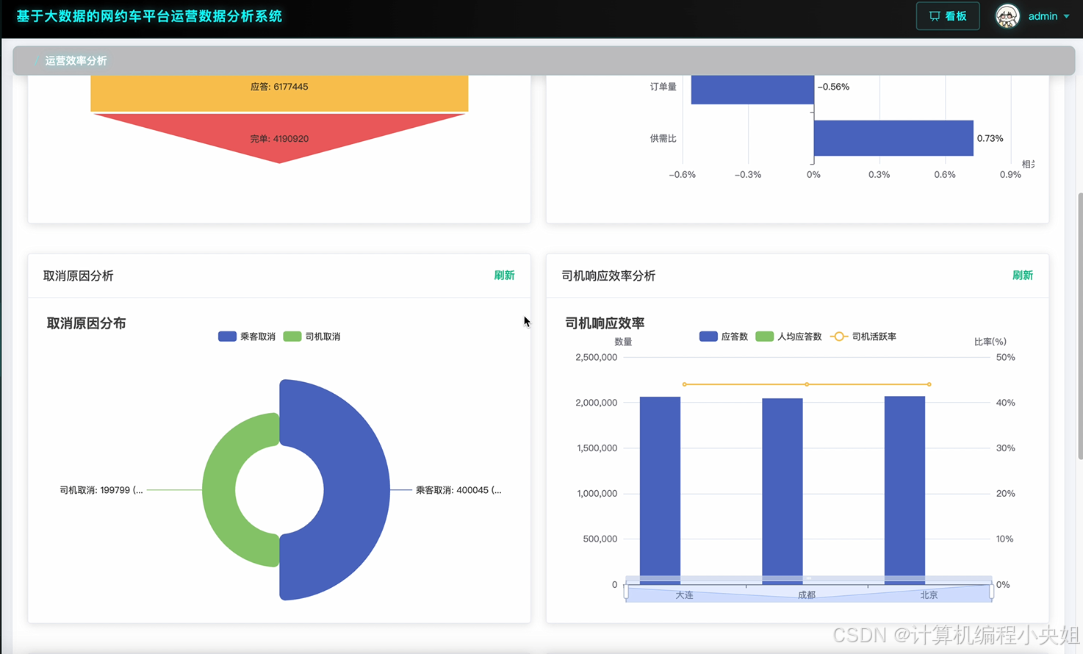The width and height of the screenshot is (1083, 654).
Task: Click the right handle of the data zoom slider
Action: pyautogui.click(x=992, y=591)
